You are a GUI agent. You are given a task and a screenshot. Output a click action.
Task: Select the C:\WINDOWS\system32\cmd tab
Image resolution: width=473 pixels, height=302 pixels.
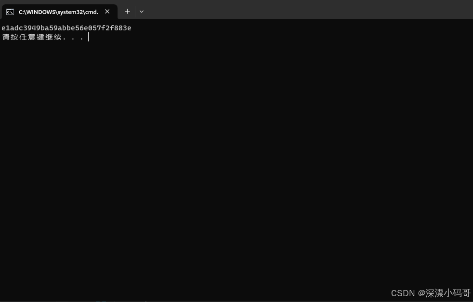click(58, 12)
